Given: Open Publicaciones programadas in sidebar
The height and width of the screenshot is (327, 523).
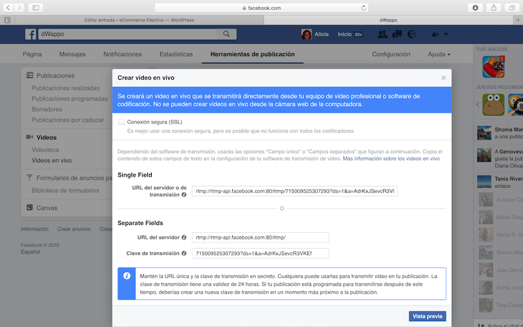Looking at the screenshot, I should [69, 99].
